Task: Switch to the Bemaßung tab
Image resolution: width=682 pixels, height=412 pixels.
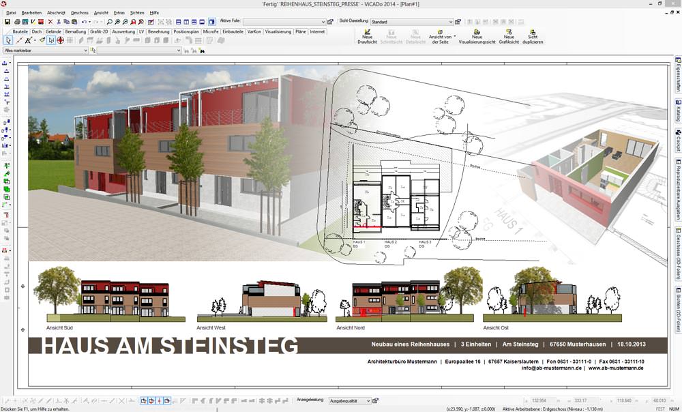Action: pos(76,32)
